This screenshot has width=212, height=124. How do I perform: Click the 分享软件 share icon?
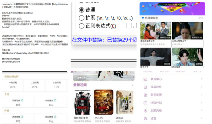pos(145,87)
